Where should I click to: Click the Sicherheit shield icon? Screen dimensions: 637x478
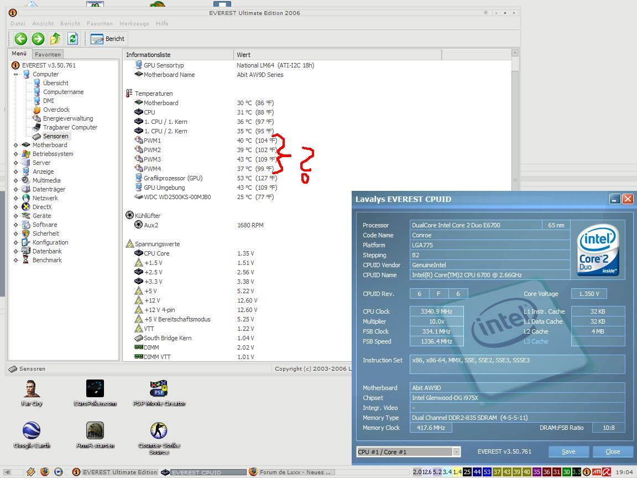pos(26,233)
